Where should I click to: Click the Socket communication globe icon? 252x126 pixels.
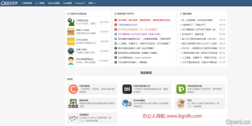127,103
